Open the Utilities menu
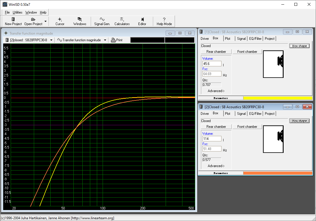This screenshot has height=221, width=316. tap(18, 12)
